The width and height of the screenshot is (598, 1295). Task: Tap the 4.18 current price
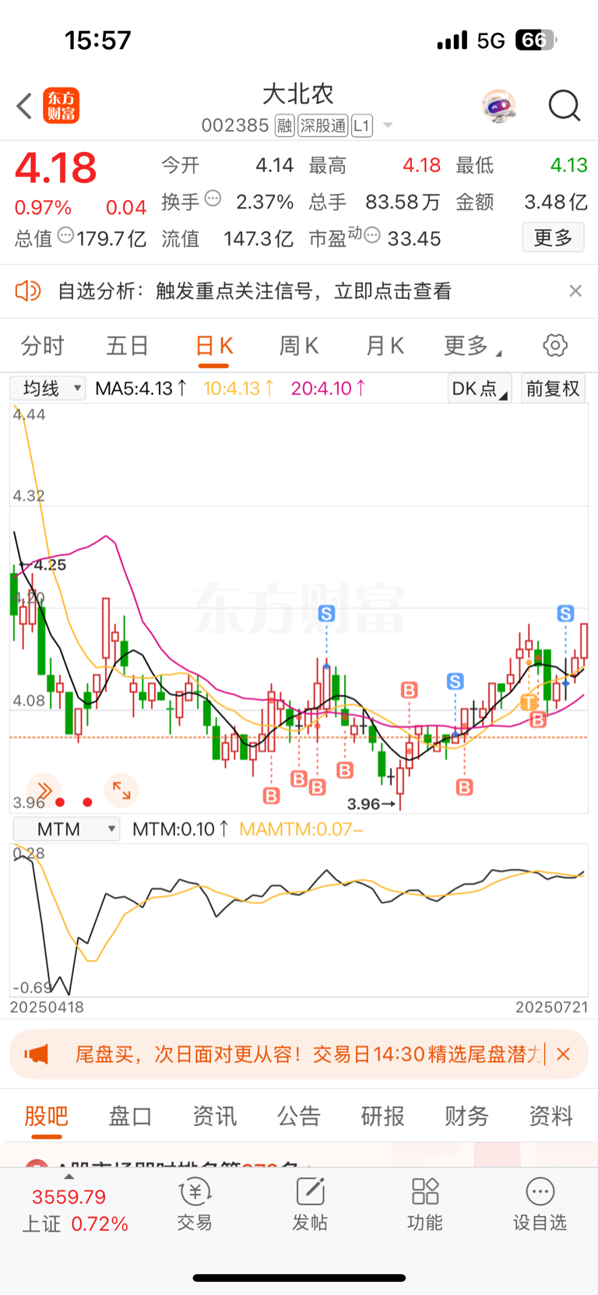click(56, 168)
